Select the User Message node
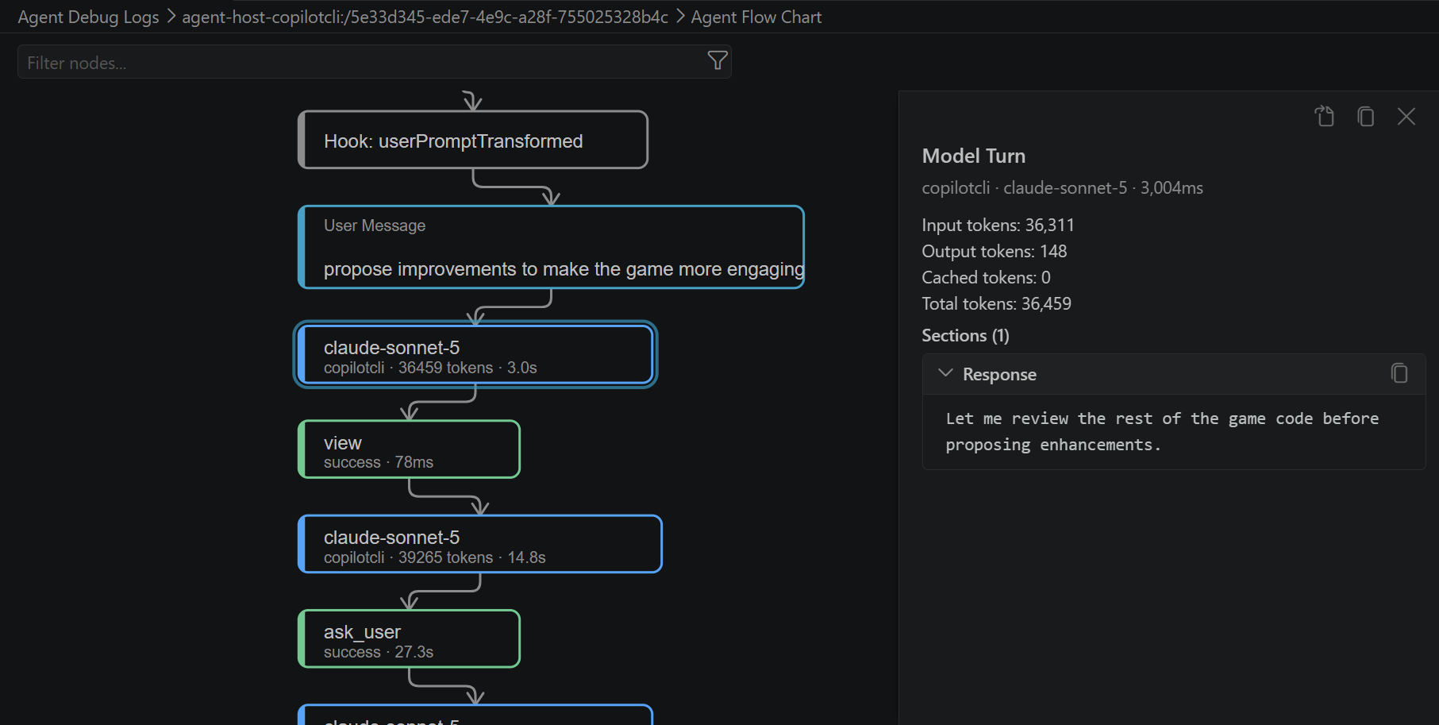Viewport: 1439px width, 725px height. pyautogui.click(x=551, y=247)
